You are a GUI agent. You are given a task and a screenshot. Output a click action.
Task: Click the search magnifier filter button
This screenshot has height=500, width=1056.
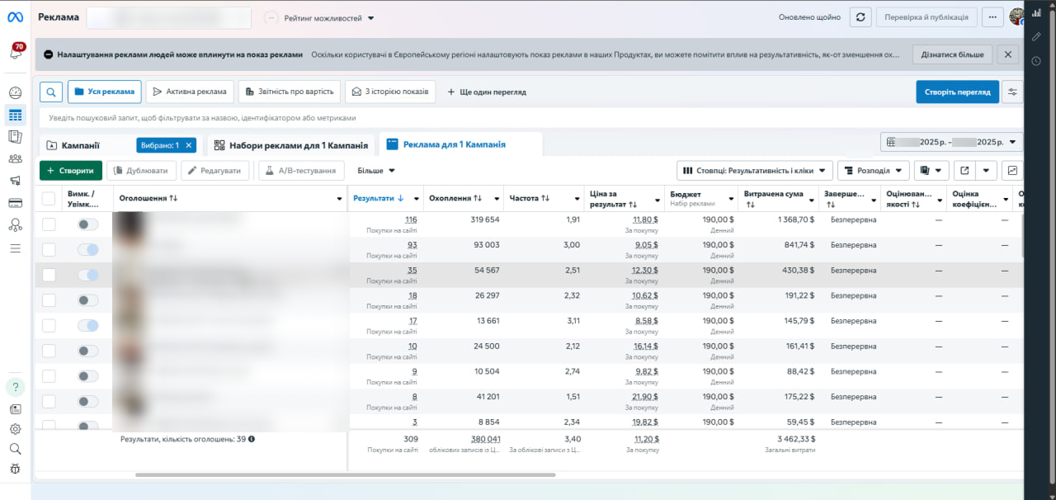click(x=51, y=92)
